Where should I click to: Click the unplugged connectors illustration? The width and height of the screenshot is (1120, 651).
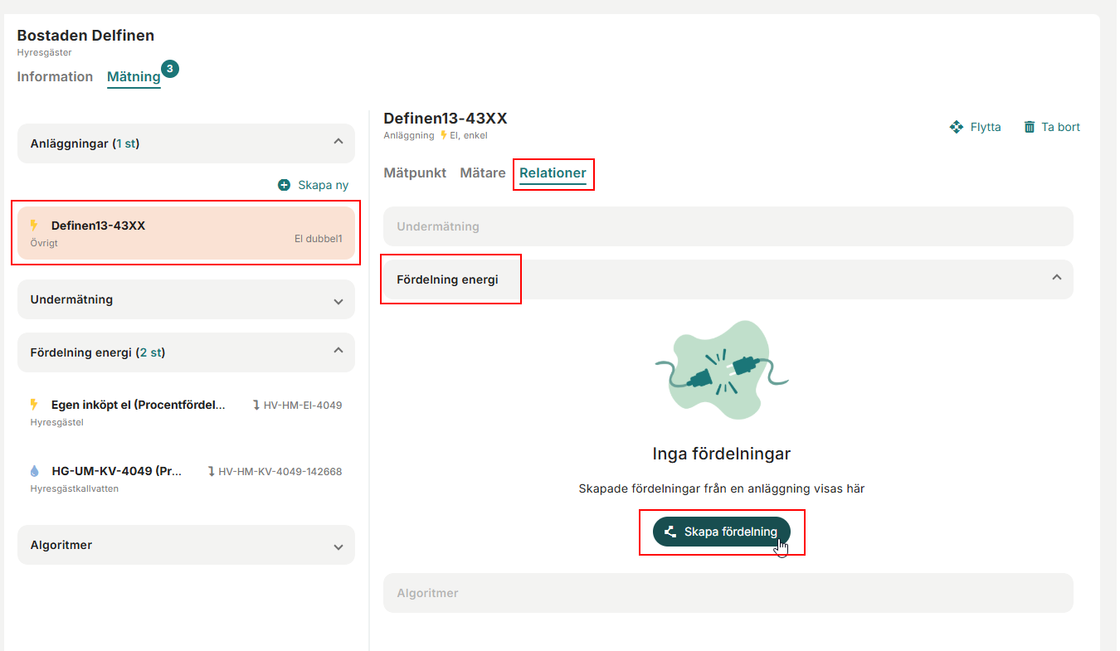[721, 370]
